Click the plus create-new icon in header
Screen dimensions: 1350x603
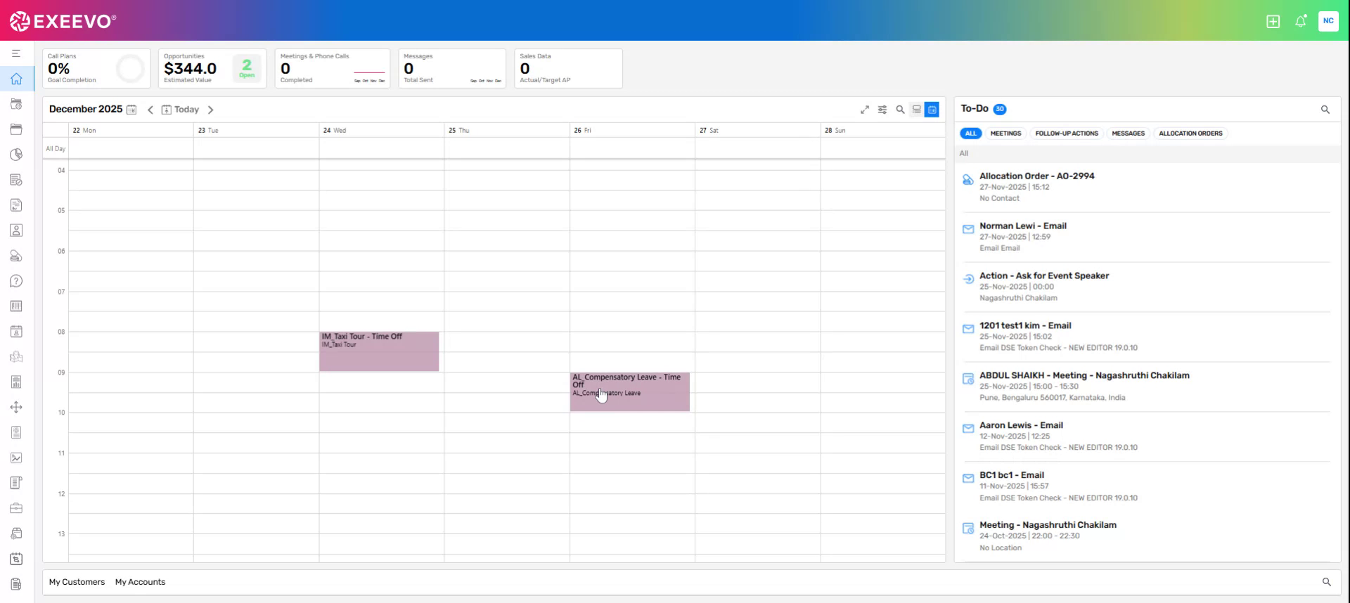(1273, 21)
